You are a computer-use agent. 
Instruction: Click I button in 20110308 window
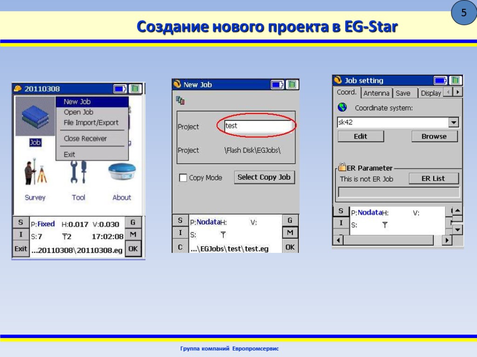pos(20,235)
